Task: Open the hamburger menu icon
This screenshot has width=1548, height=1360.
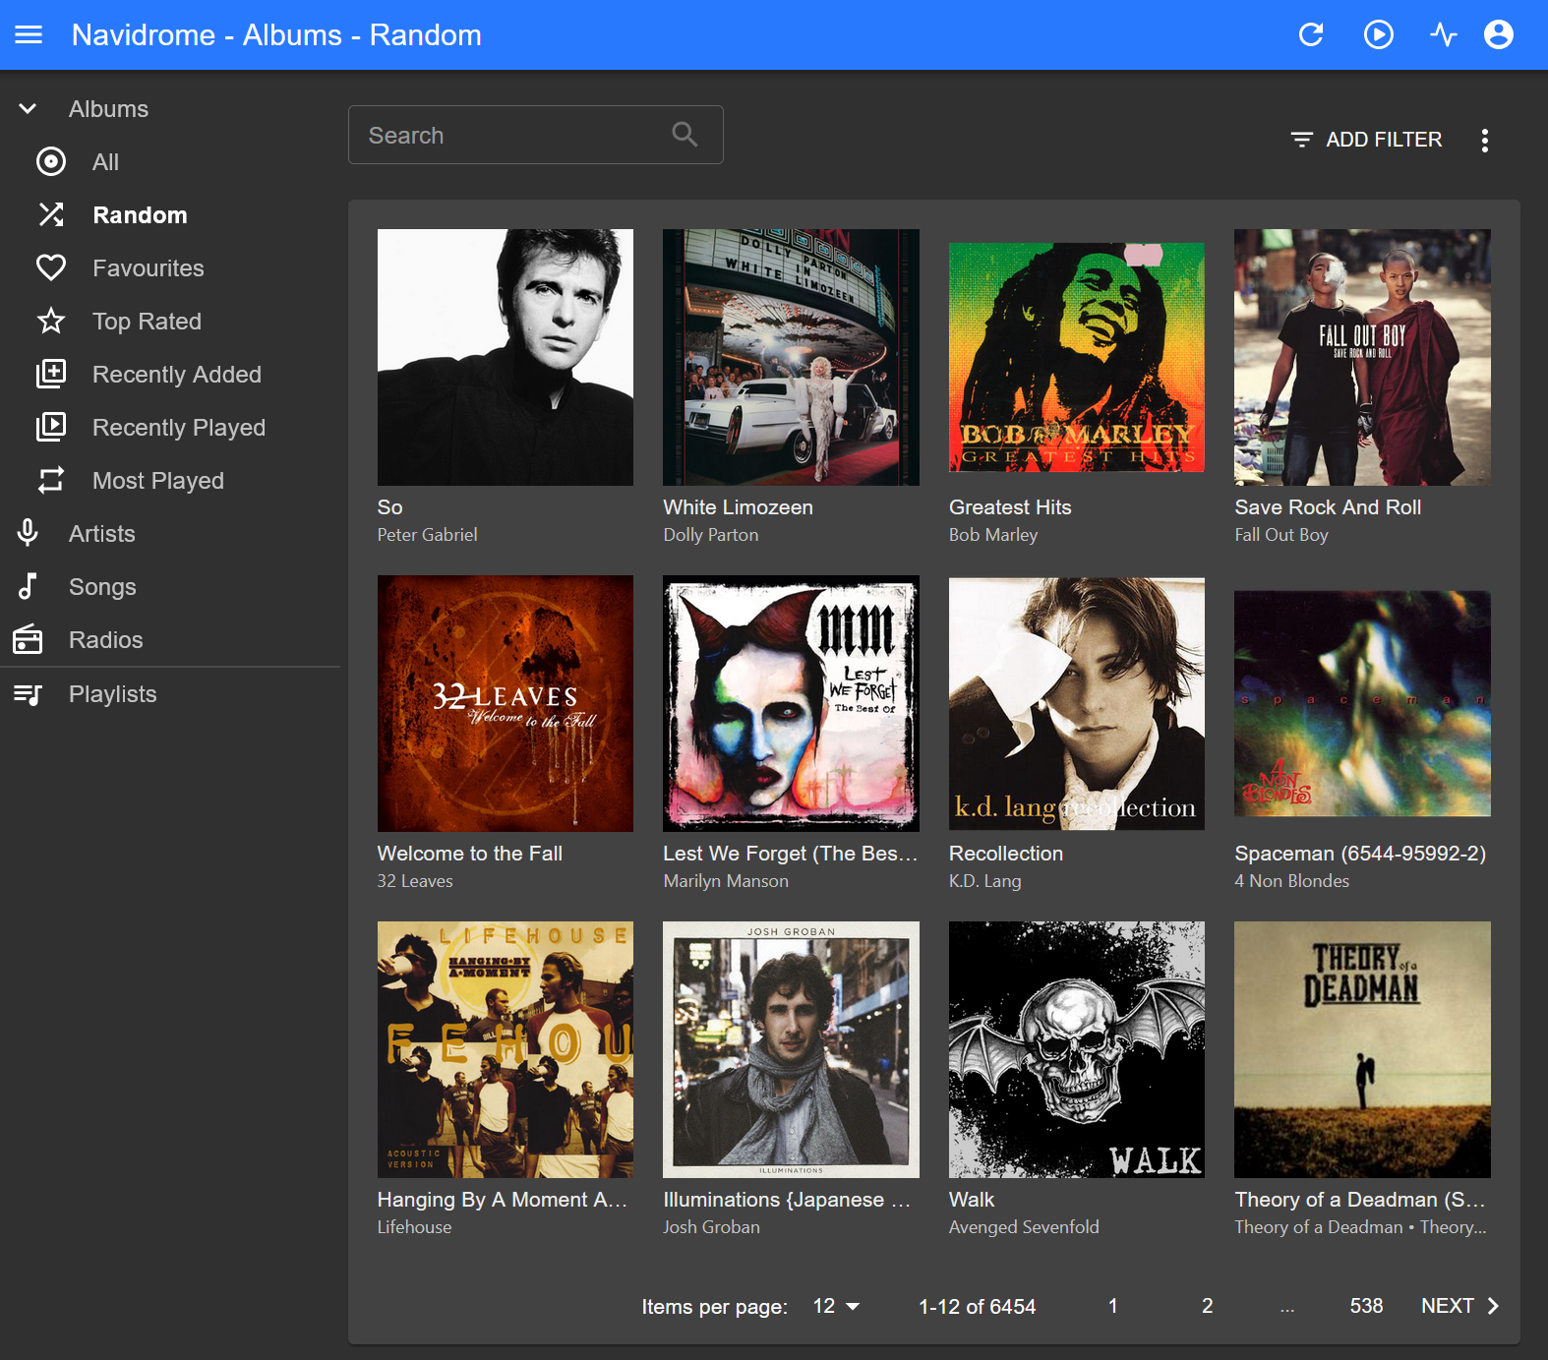Action: pos(29,35)
